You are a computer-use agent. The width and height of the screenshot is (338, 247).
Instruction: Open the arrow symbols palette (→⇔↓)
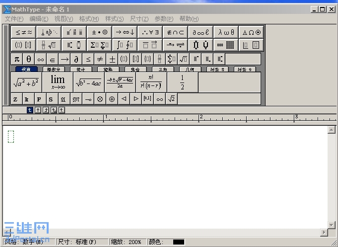125,32
